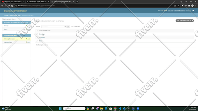Open the Chrome three-dot menu

point(196,6)
